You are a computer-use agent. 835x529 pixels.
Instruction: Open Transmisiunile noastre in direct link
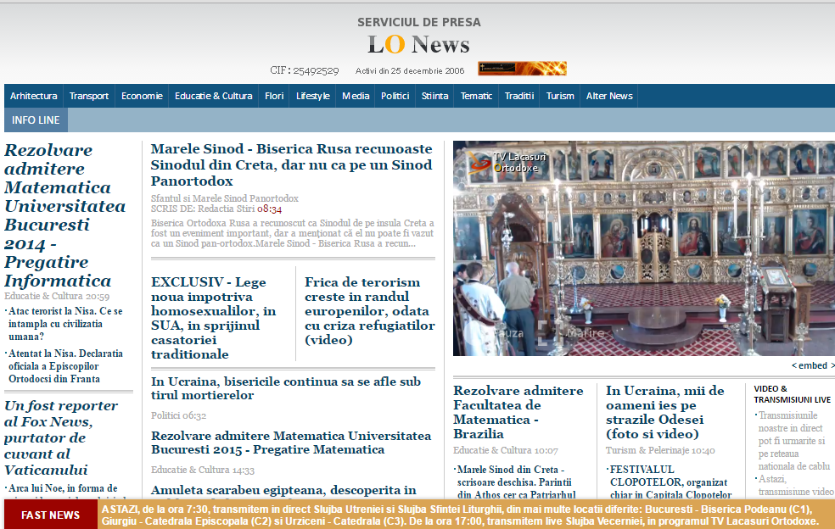[794, 441]
